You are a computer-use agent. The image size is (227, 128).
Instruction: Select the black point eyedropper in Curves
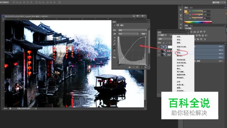coord(114,38)
